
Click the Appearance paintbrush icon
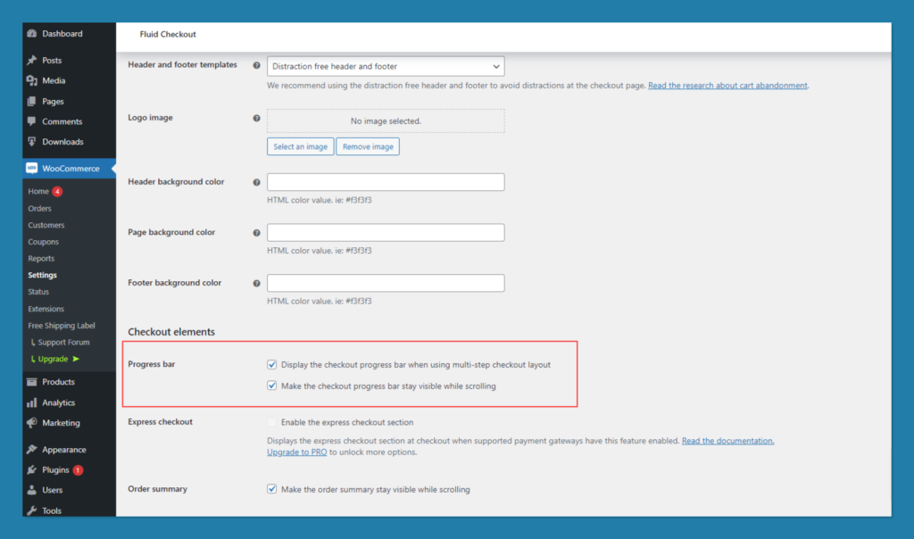click(32, 449)
